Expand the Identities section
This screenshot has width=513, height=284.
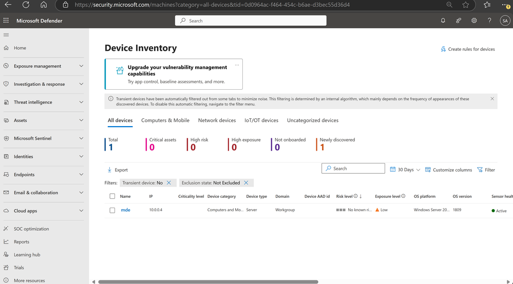pos(81,156)
